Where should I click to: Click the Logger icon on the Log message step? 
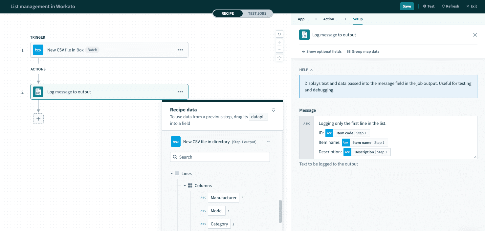38,92
